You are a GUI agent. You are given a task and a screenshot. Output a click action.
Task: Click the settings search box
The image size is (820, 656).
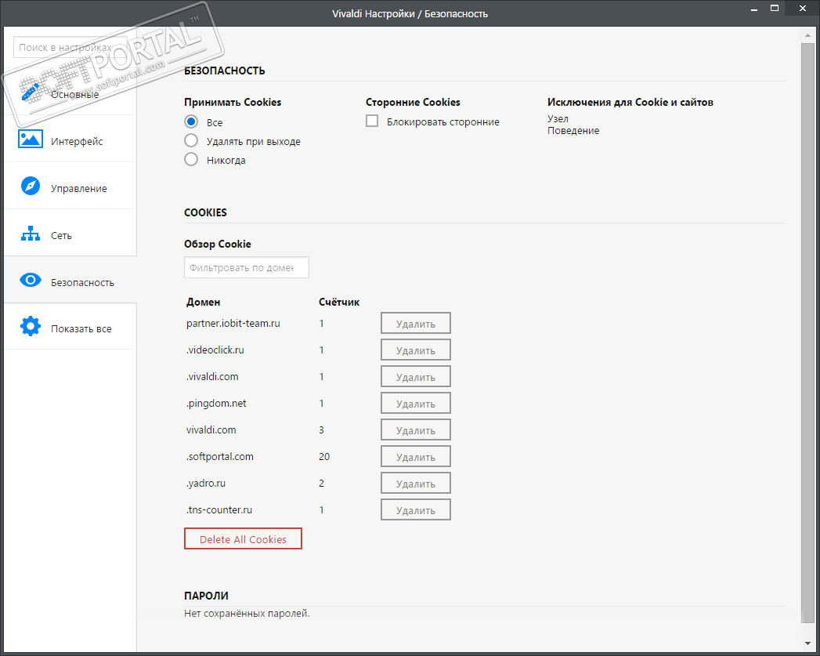pyautogui.click(x=70, y=48)
